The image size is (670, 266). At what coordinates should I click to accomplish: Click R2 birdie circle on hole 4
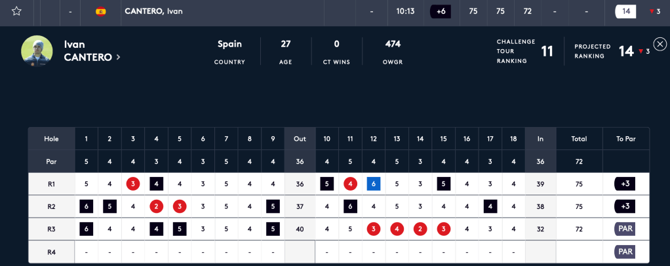click(x=156, y=206)
